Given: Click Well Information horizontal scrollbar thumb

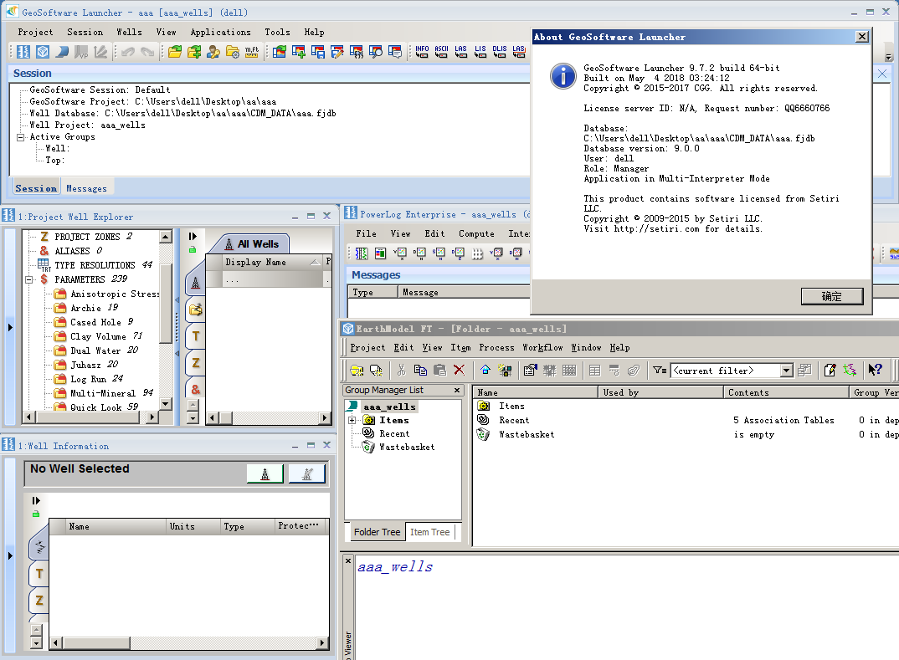Looking at the screenshot, I should (x=95, y=643).
